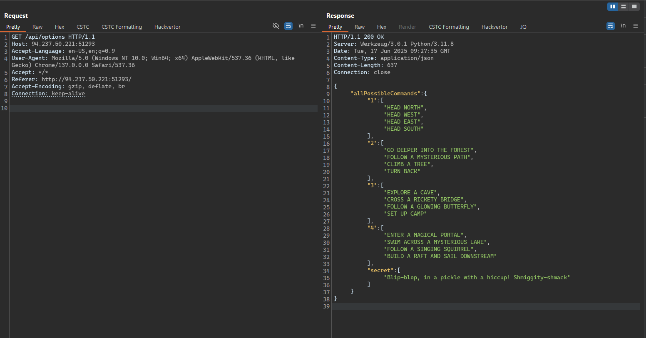Click the "HEAD WEST" value
Viewport: 646px width, 338px height.
tap(402, 115)
